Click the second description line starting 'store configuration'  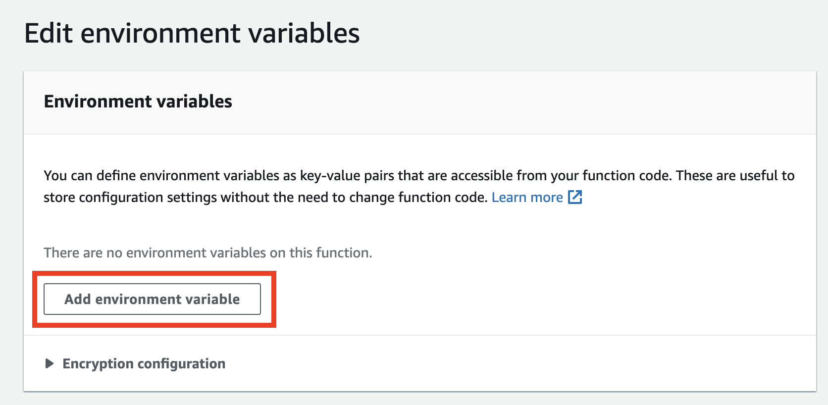[x=265, y=198]
